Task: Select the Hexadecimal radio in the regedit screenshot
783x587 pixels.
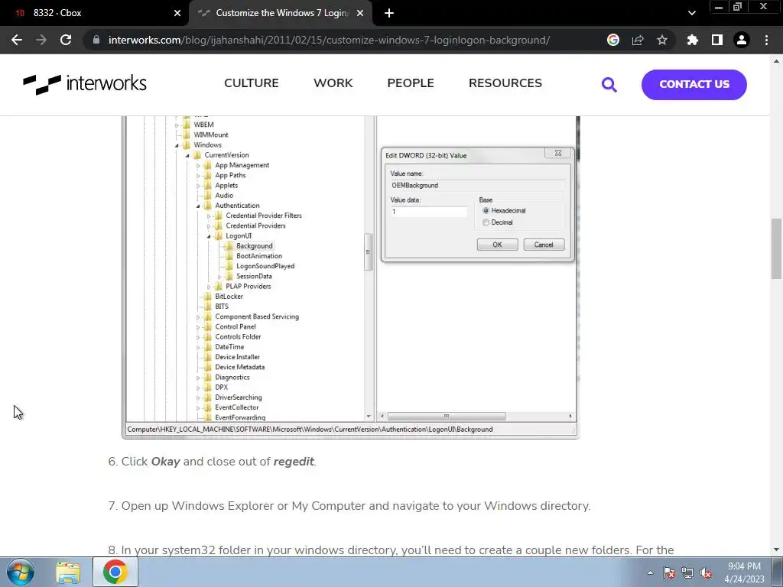Action: tap(486, 211)
